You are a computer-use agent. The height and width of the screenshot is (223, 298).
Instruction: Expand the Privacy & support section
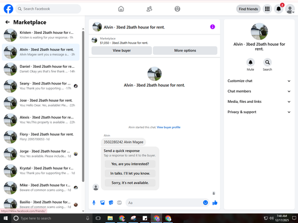point(259,112)
